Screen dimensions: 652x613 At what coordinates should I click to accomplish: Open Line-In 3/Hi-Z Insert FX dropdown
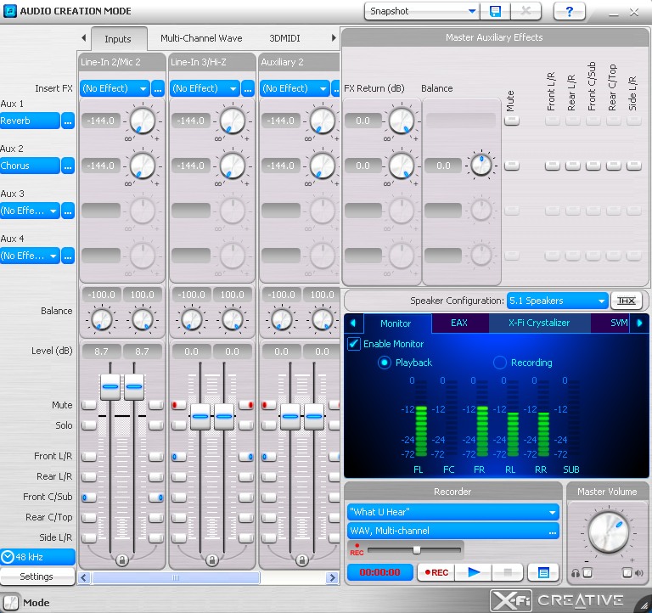tap(205, 88)
